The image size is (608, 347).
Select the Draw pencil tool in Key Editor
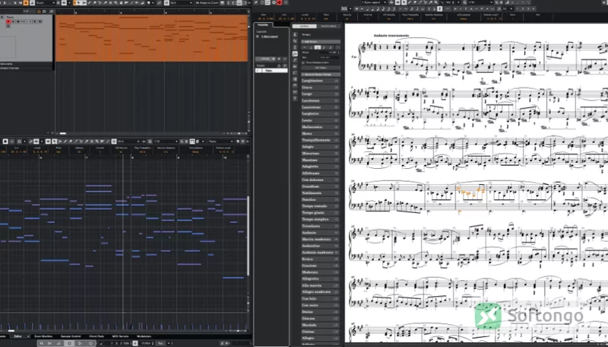pos(65,142)
